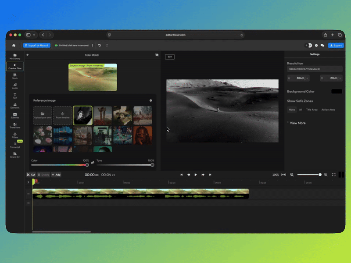The height and width of the screenshot is (263, 351).
Task: Open the Resolution dropdown
Action: (x=315, y=69)
